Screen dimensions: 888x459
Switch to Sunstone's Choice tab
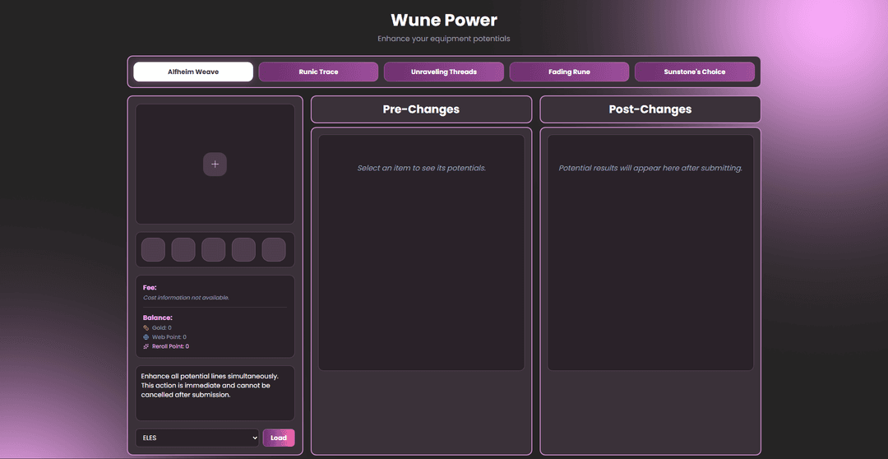tap(694, 72)
